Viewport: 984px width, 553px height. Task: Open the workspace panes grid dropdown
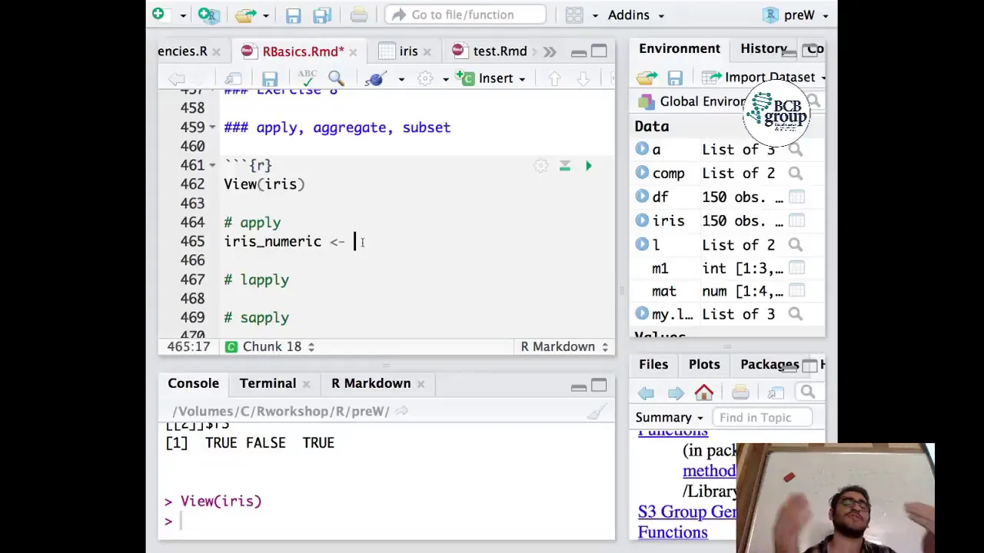(582, 15)
